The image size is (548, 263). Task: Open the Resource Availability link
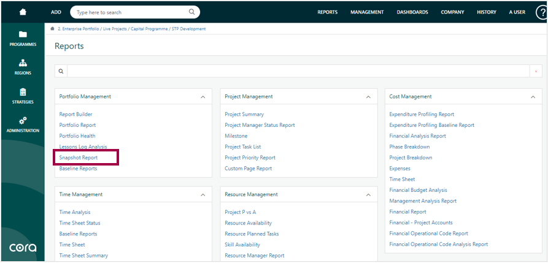point(248,223)
